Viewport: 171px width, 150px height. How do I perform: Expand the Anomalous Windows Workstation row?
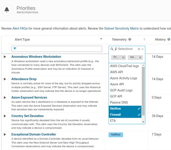coord(5,57)
